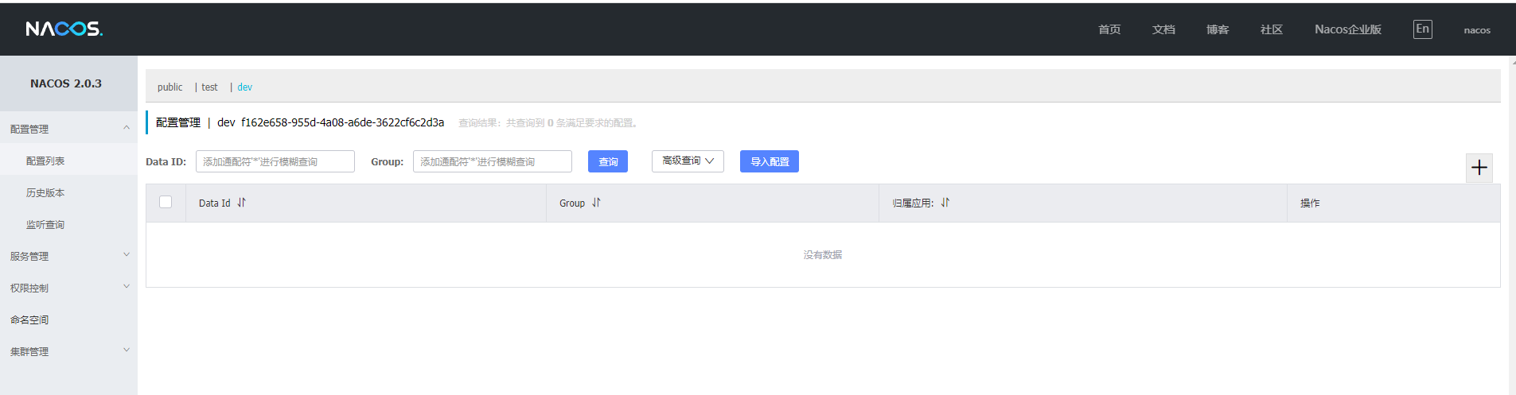This screenshot has height=395, width=1516.
Task: Sort by Group column
Action: coord(596,203)
